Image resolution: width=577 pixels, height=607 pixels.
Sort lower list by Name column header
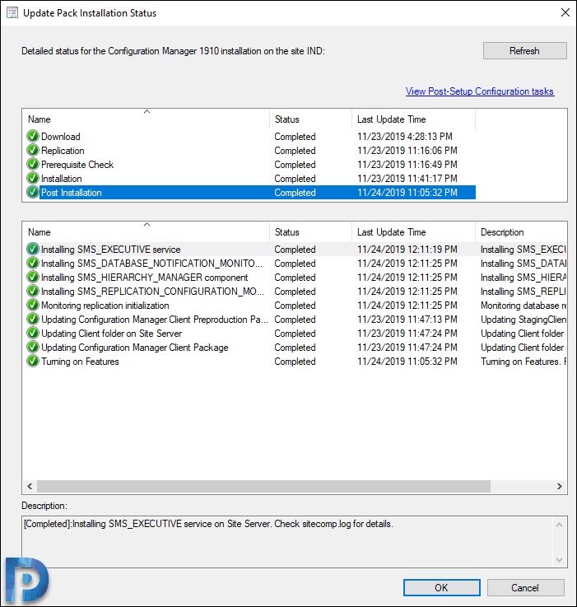tap(147, 232)
